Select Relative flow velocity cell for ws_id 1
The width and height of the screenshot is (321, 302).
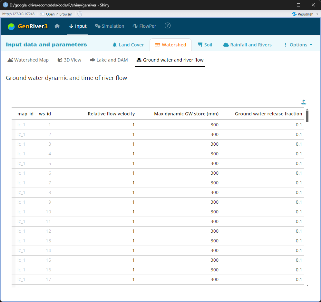pos(94,125)
